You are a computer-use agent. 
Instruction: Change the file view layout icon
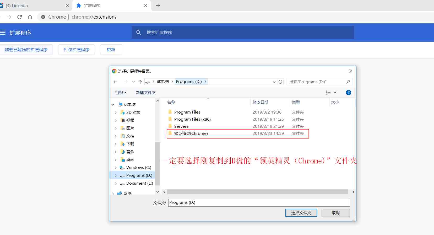[328, 93]
